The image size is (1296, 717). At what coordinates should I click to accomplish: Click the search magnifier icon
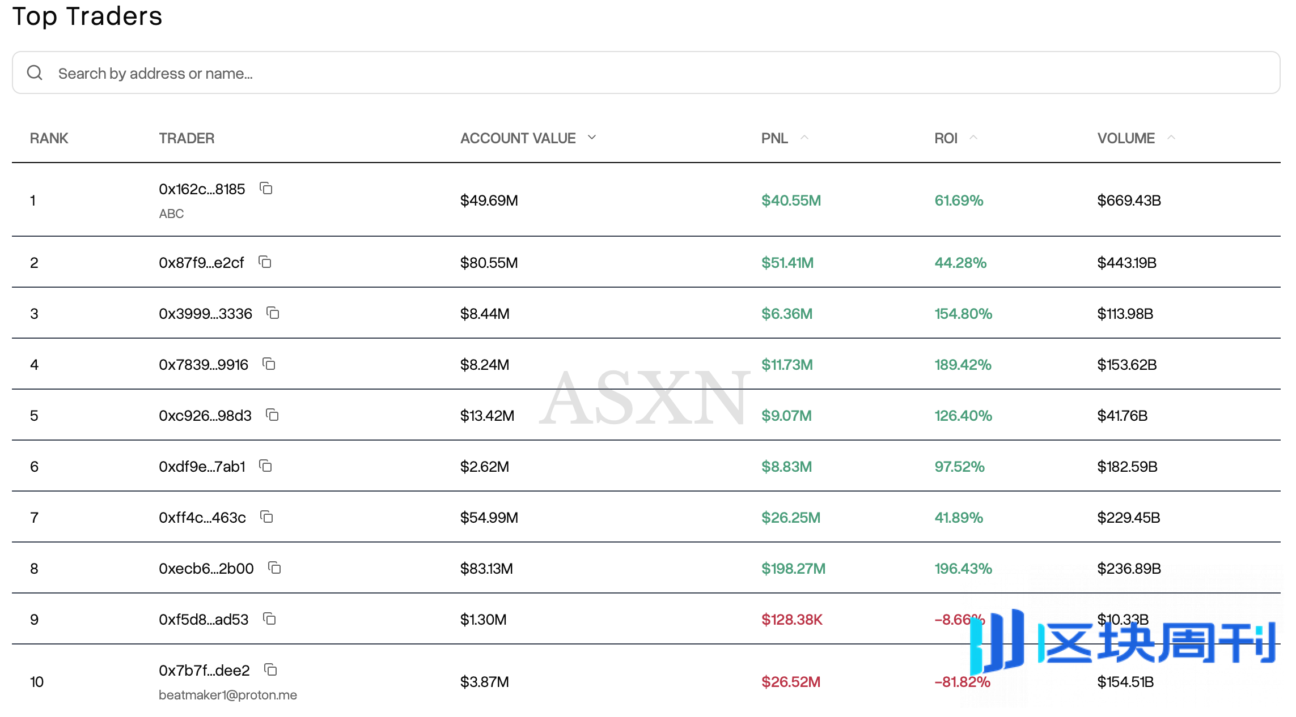point(35,72)
